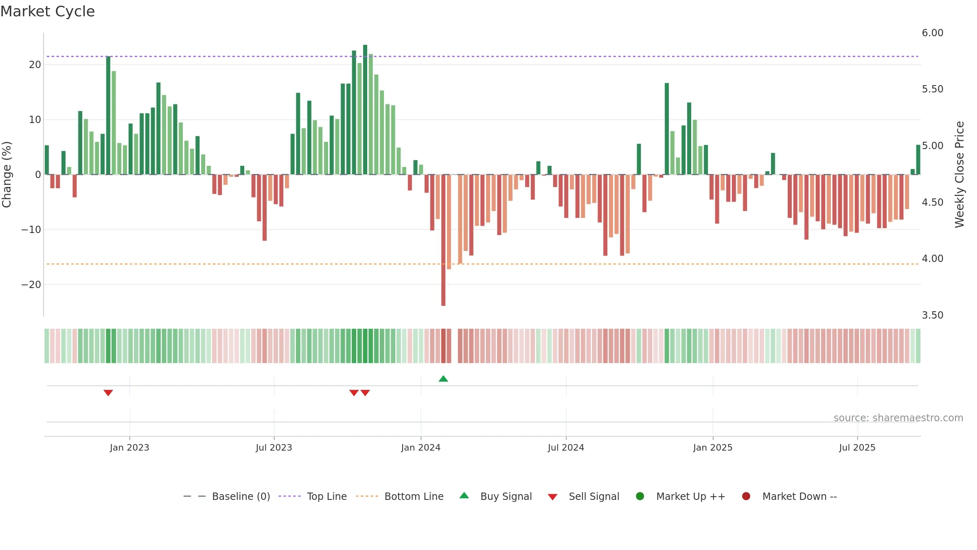
Task: Click the purple dotted Top Line
Action: pyautogui.click(x=482, y=56)
